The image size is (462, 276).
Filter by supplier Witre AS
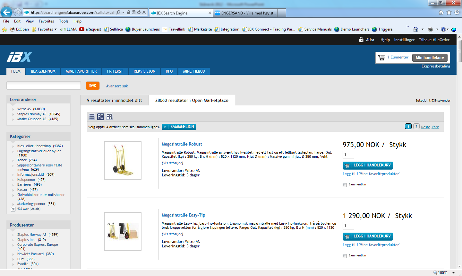[x=24, y=109]
